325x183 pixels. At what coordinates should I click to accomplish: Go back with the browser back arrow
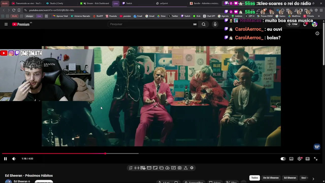pos(4,10)
